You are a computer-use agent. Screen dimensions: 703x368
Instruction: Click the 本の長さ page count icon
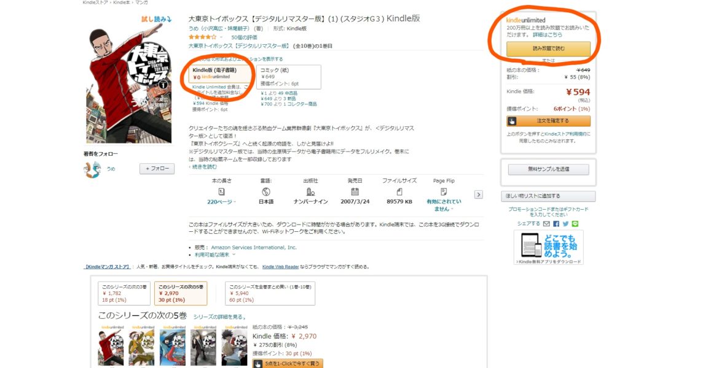(221, 191)
